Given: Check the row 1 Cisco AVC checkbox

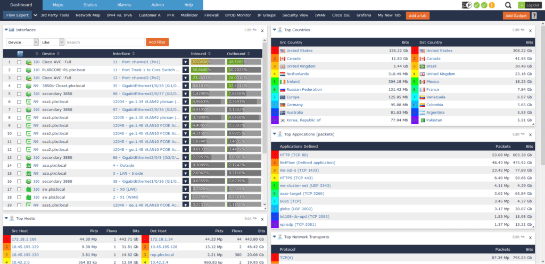Looking at the screenshot, I should click(20, 62).
